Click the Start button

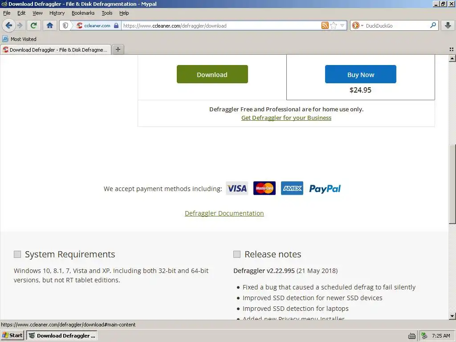(12, 336)
